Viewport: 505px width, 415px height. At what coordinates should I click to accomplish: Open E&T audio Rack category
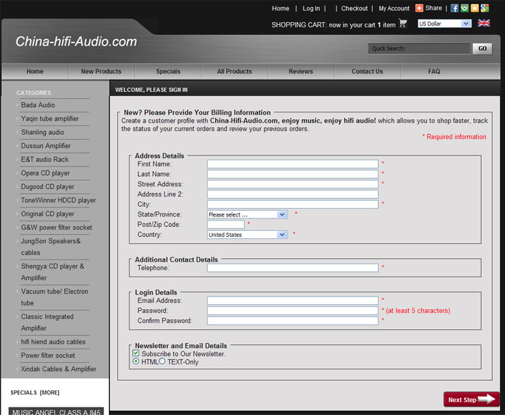(45, 160)
